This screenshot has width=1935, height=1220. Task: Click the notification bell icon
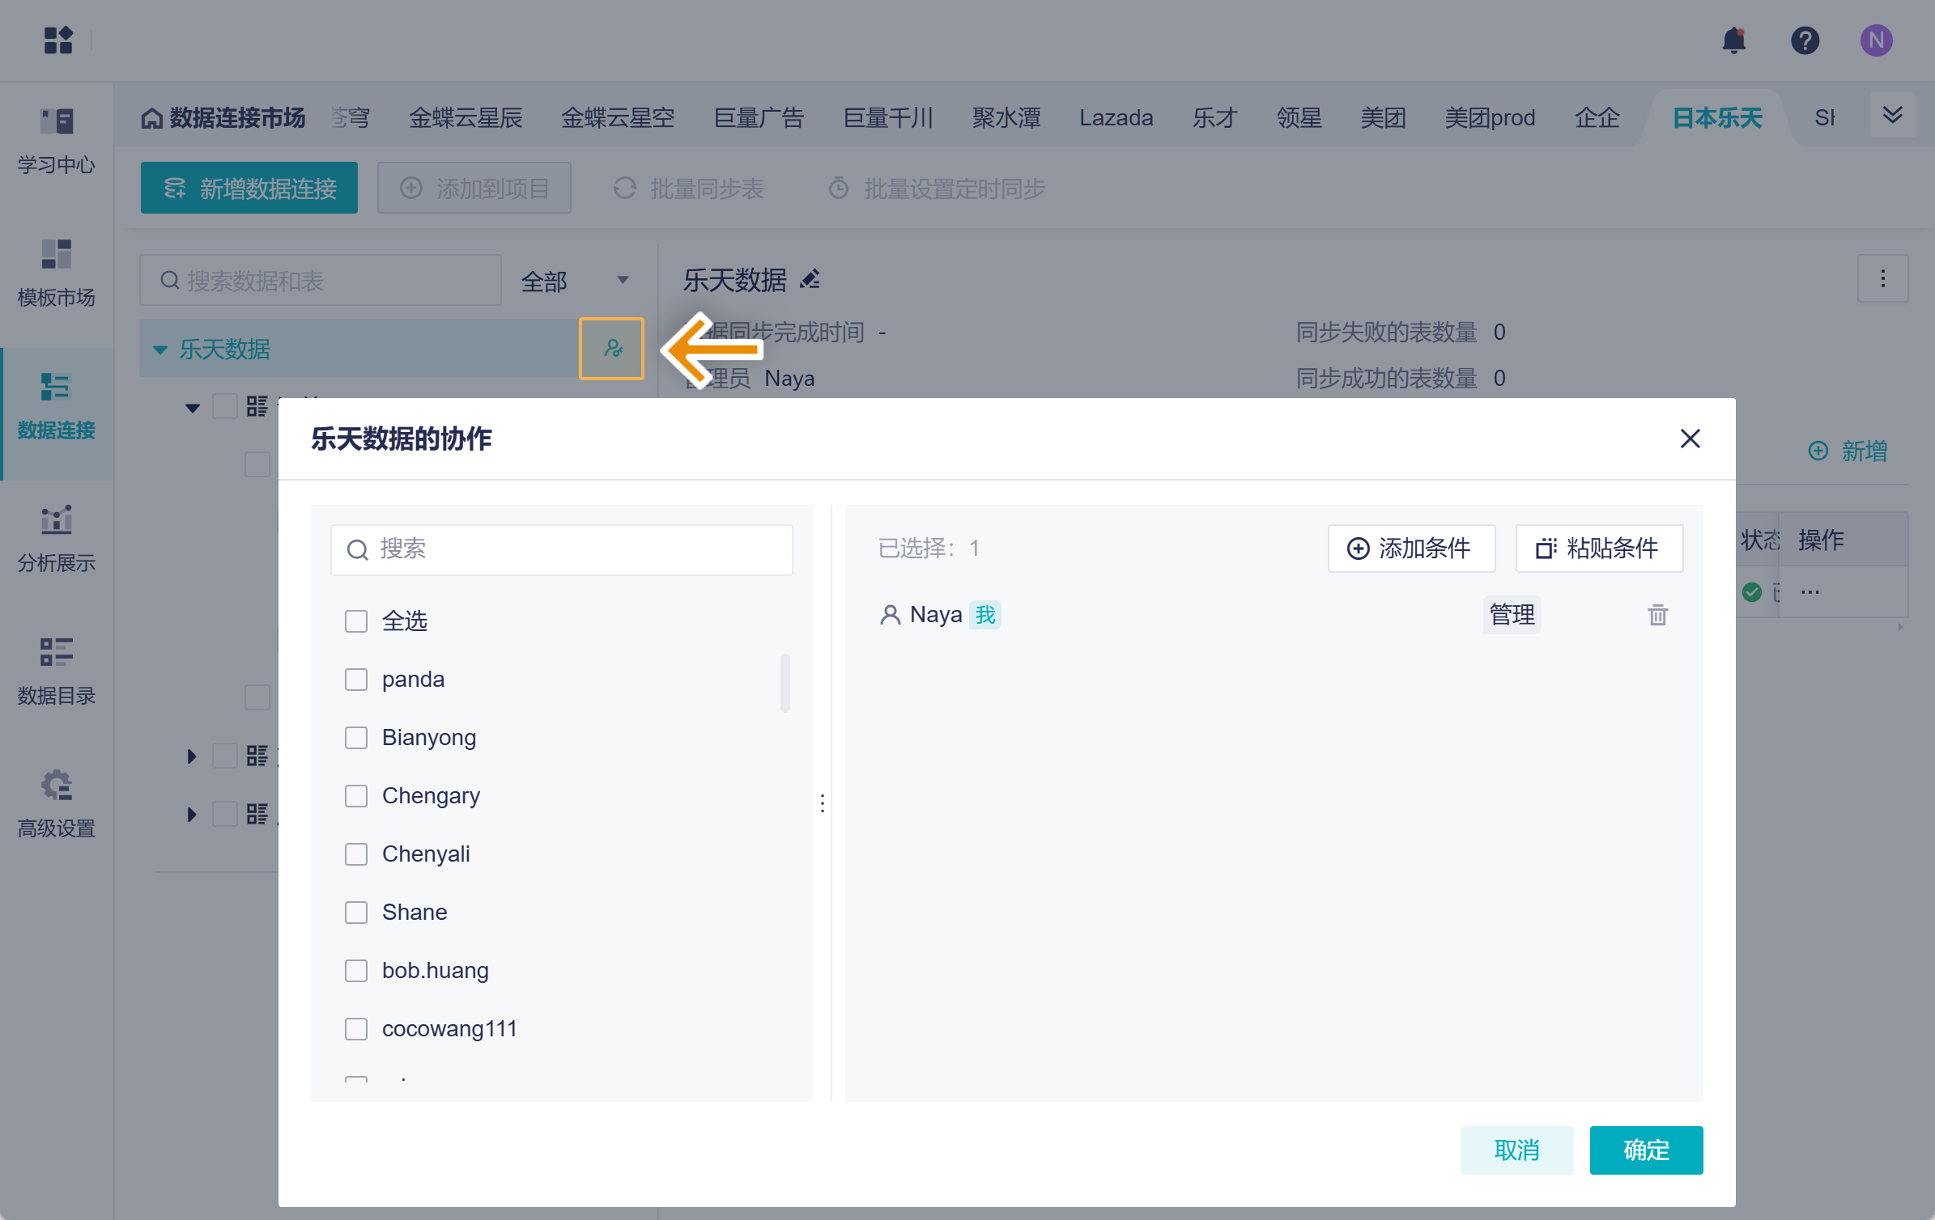pos(1733,40)
